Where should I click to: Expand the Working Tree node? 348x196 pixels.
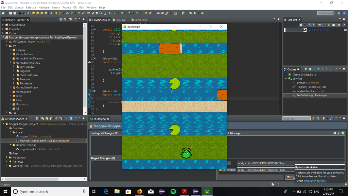(x=7, y=166)
